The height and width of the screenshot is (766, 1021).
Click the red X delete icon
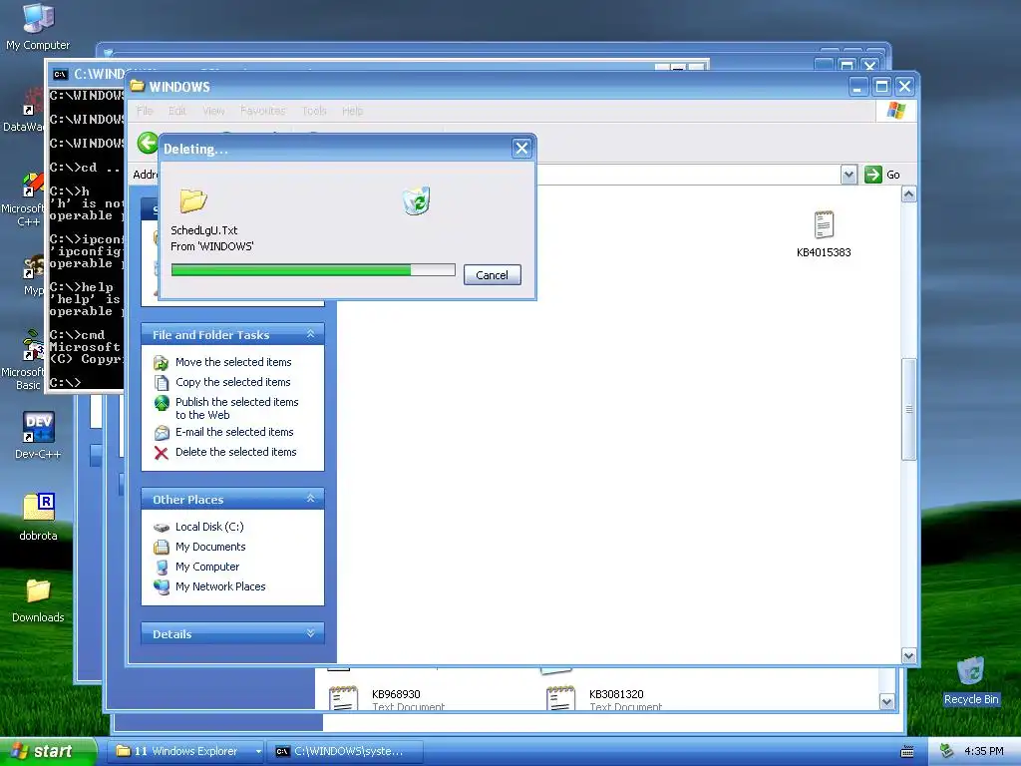point(161,453)
